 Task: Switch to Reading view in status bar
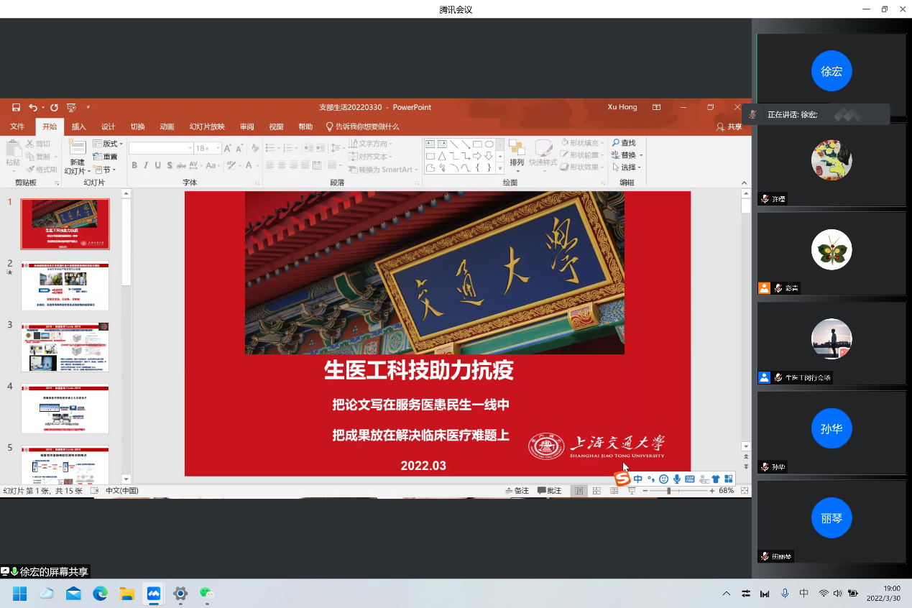click(x=614, y=491)
